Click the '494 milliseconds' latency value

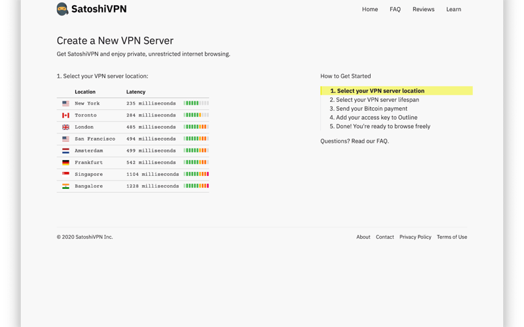pyautogui.click(x=151, y=139)
